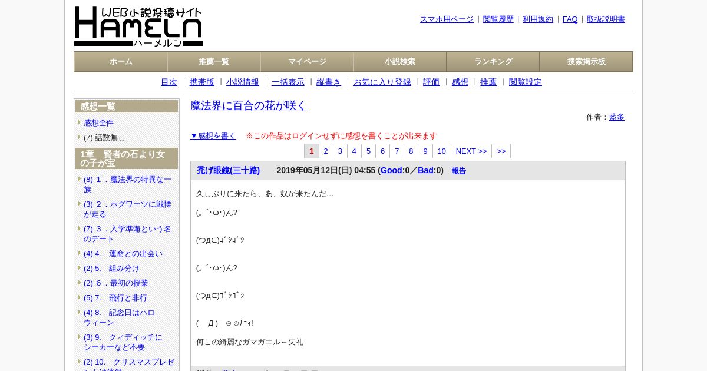Screen dimensions: 707x371
Task: Open the 捜索掲示板 tab
Action: pyautogui.click(x=586, y=62)
